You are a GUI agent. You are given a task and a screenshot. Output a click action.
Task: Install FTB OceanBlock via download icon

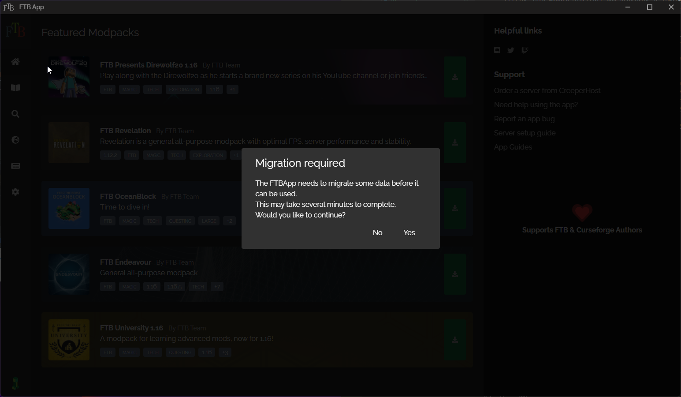(455, 209)
